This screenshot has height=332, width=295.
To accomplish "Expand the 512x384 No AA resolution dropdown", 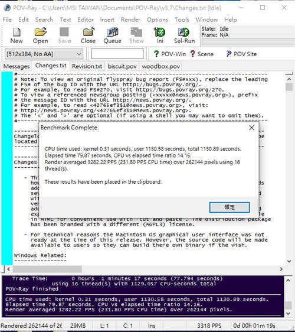I will (44, 54).
